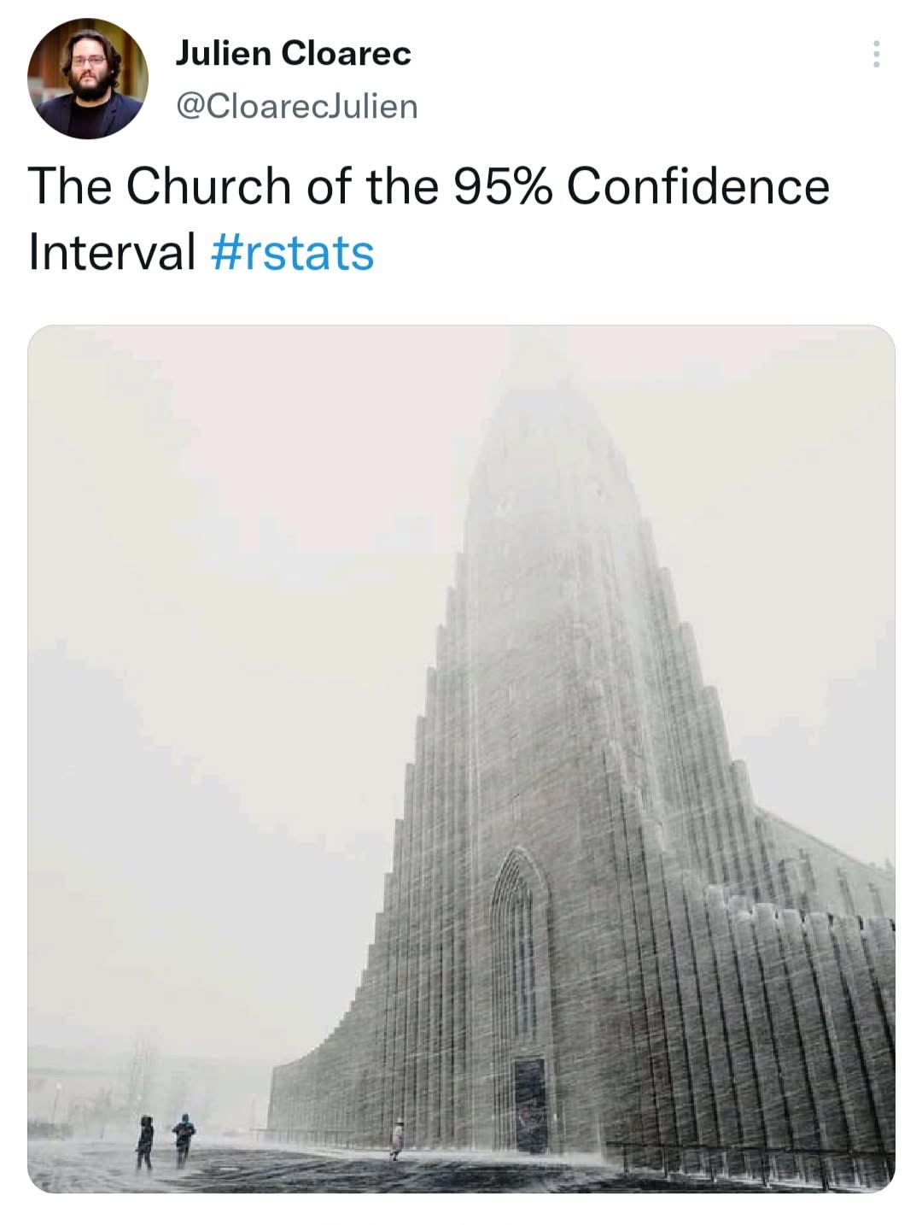Click the @CloarecJulien handle
The height and width of the screenshot is (1225, 922).
[x=296, y=107]
